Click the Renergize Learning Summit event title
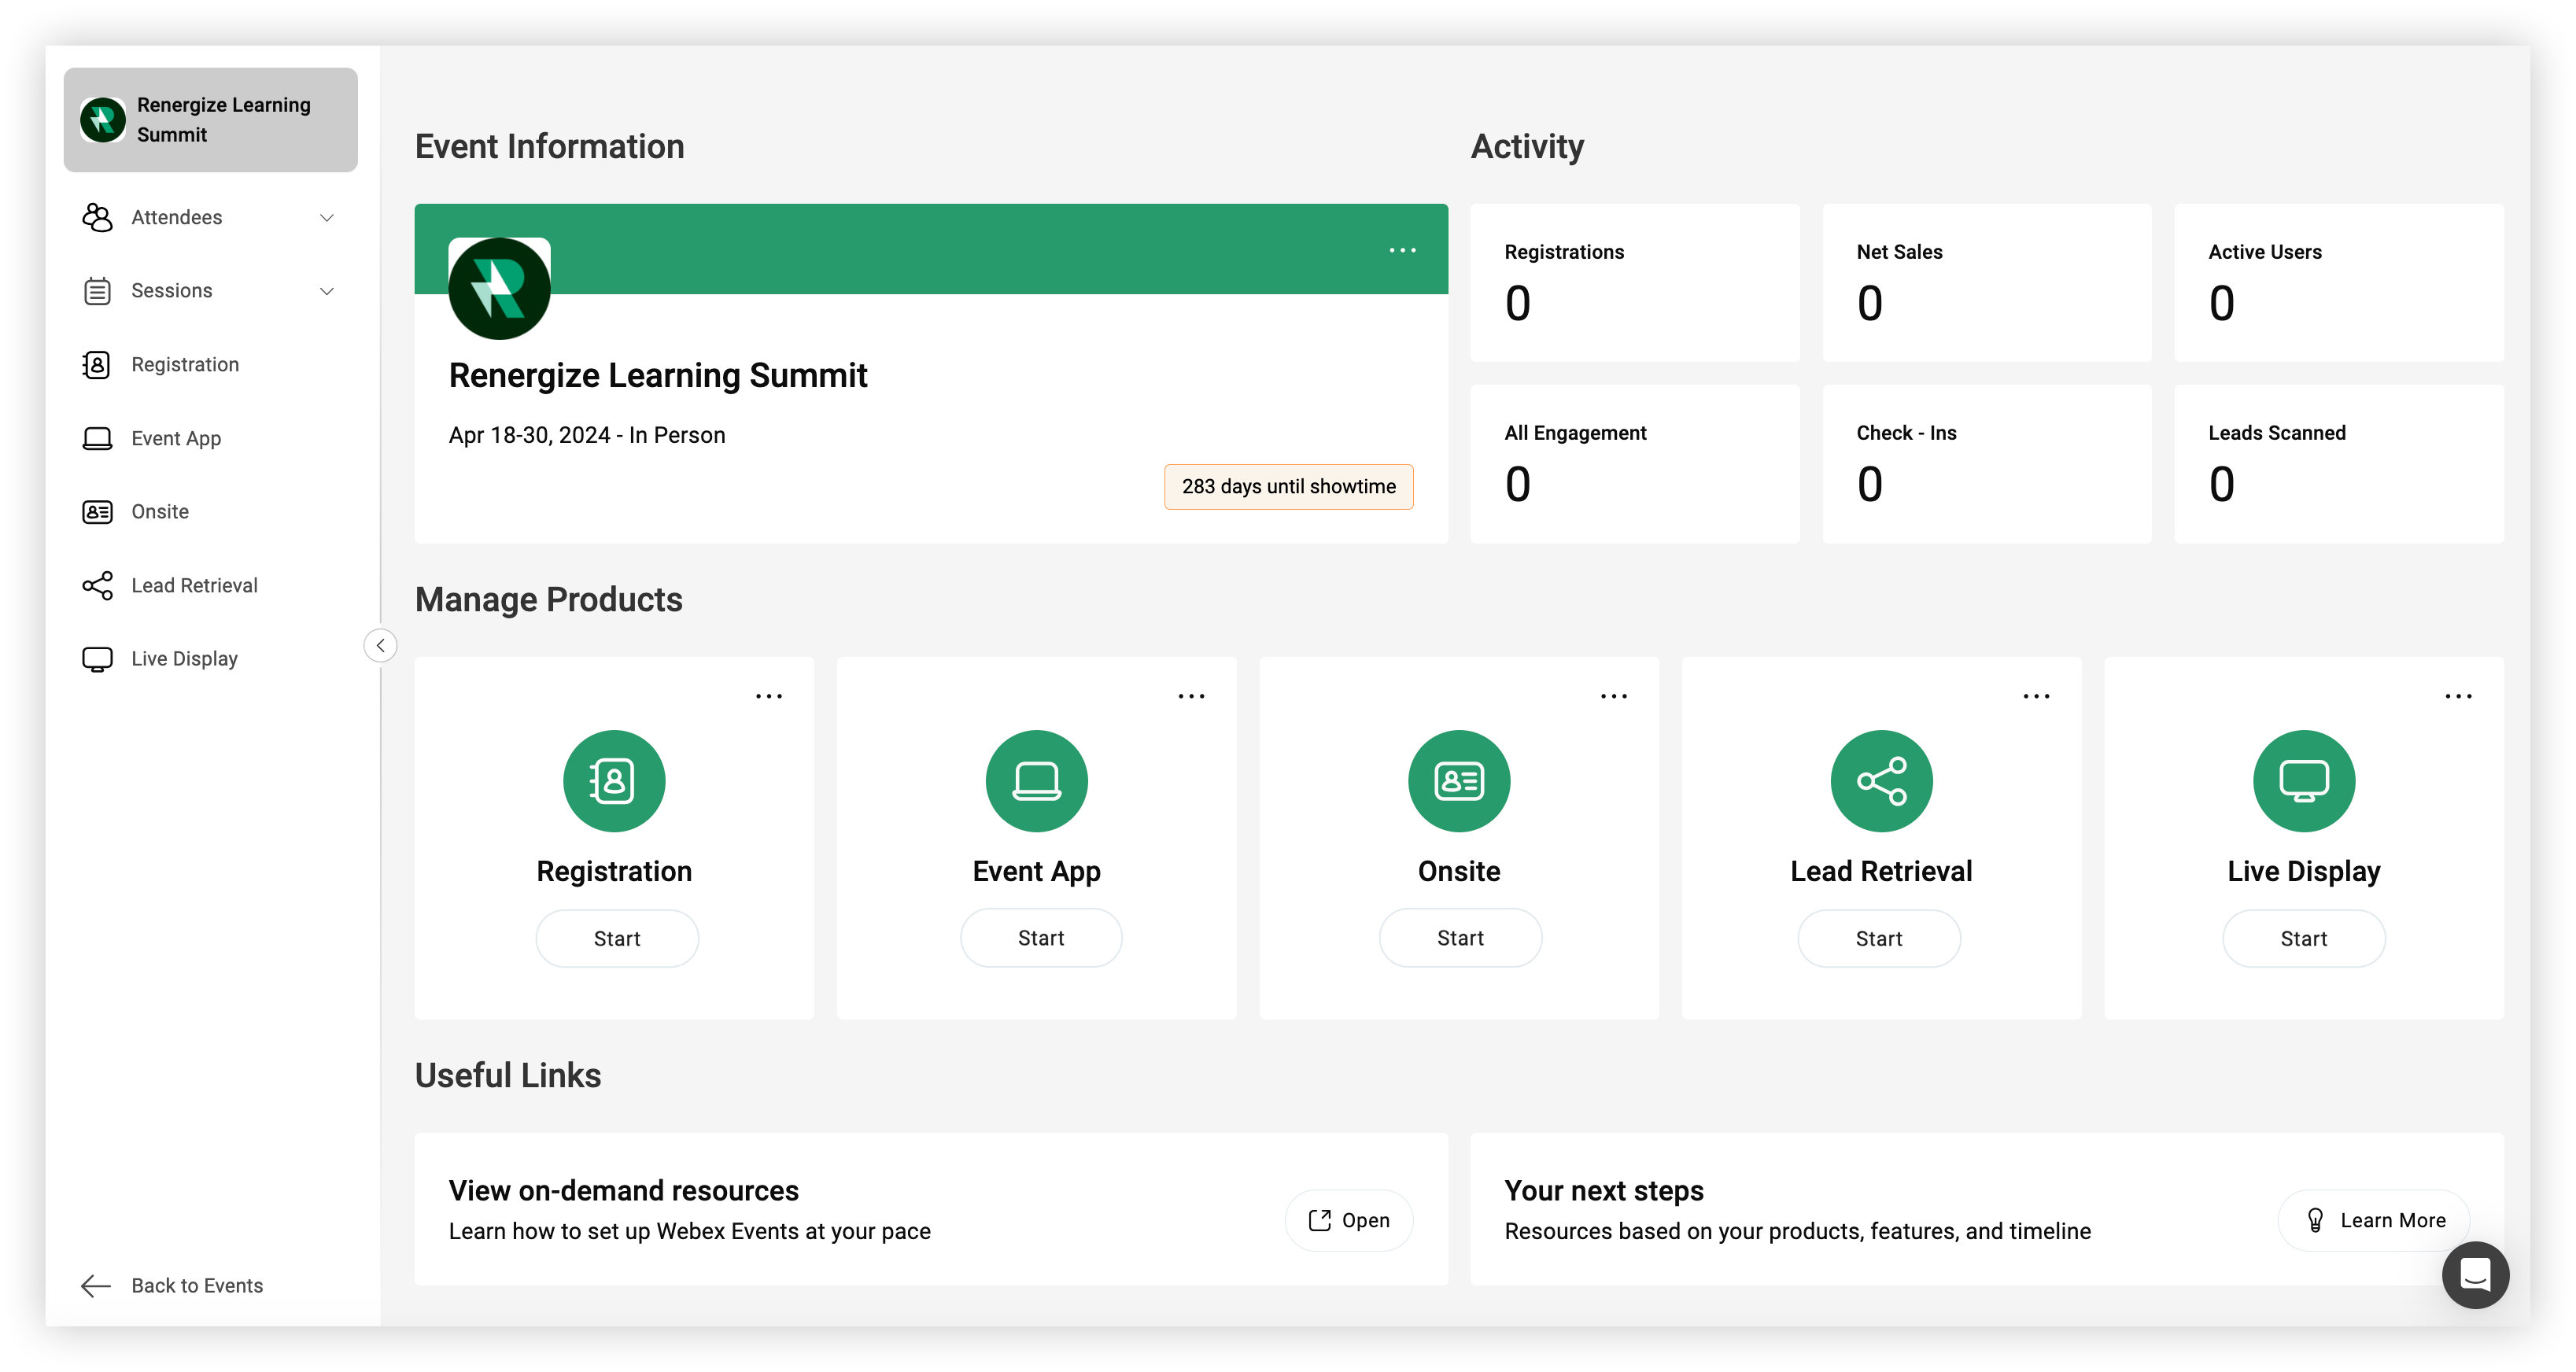The image size is (2576, 1372). [x=658, y=376]
